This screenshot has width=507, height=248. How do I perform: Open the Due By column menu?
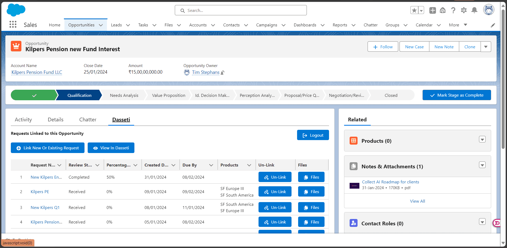[x=211, y=165]
